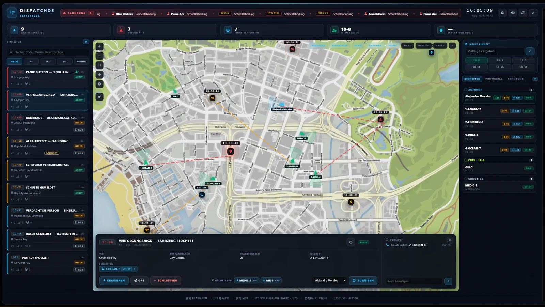This screenshot has height=307, width=545.
Task: Open the Alejandro Morales unit dropdown
Action: (329, 280)
